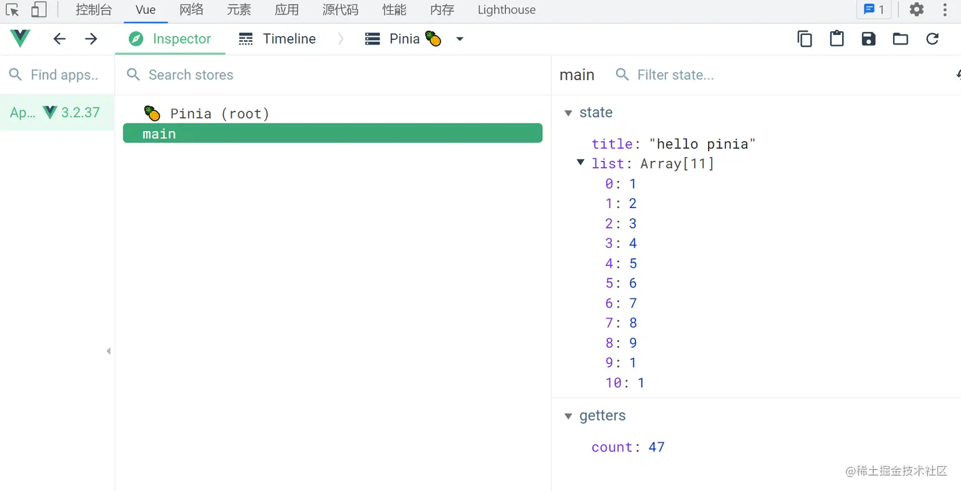Viewport: 961px width, 491px height.
Task: Select the Vue DevTools tab
Action: click(x=146, y=10)
